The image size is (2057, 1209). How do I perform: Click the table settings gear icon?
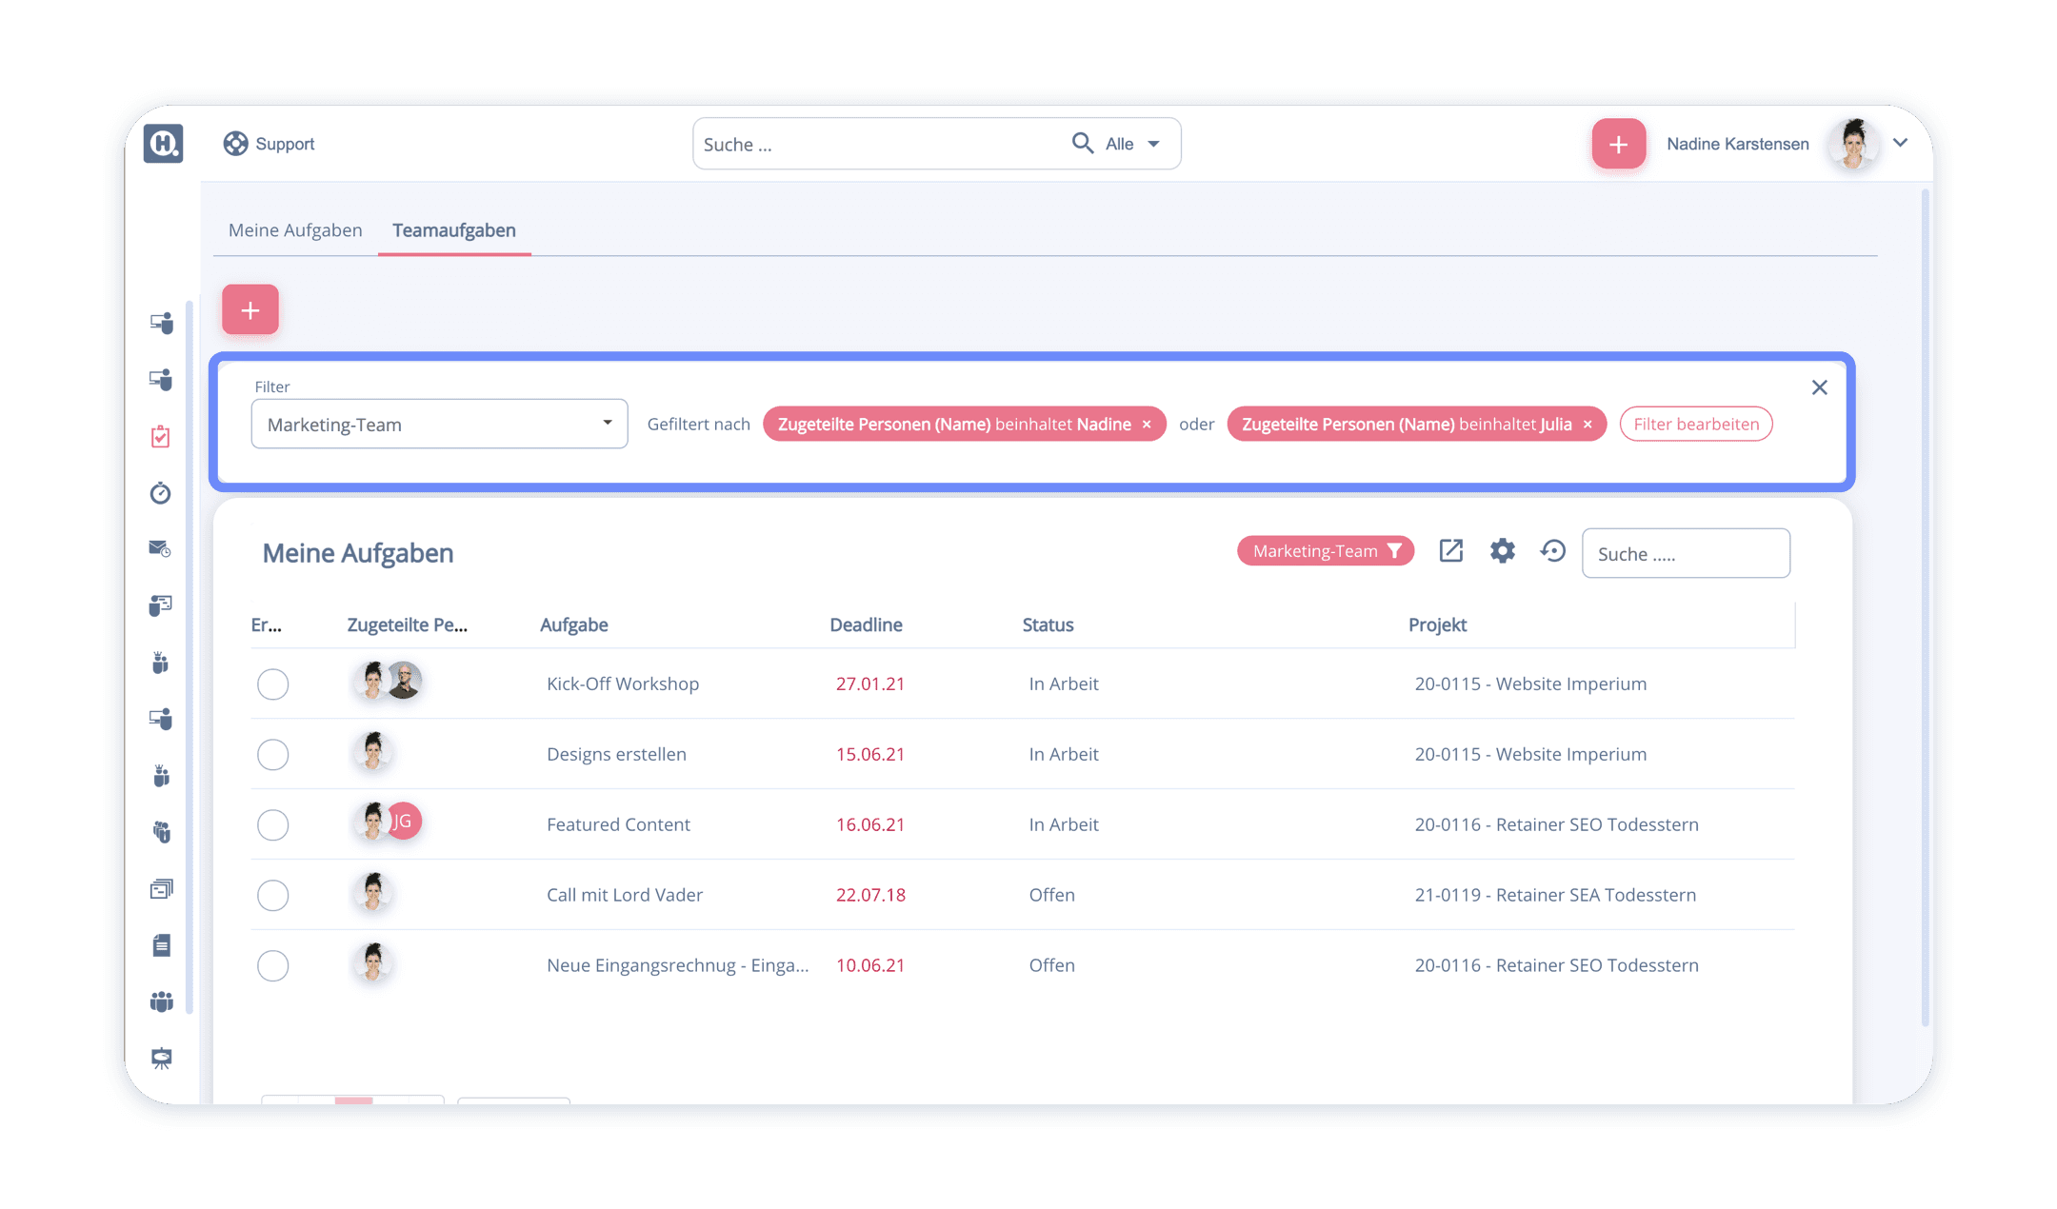[x=1502, y=551]
